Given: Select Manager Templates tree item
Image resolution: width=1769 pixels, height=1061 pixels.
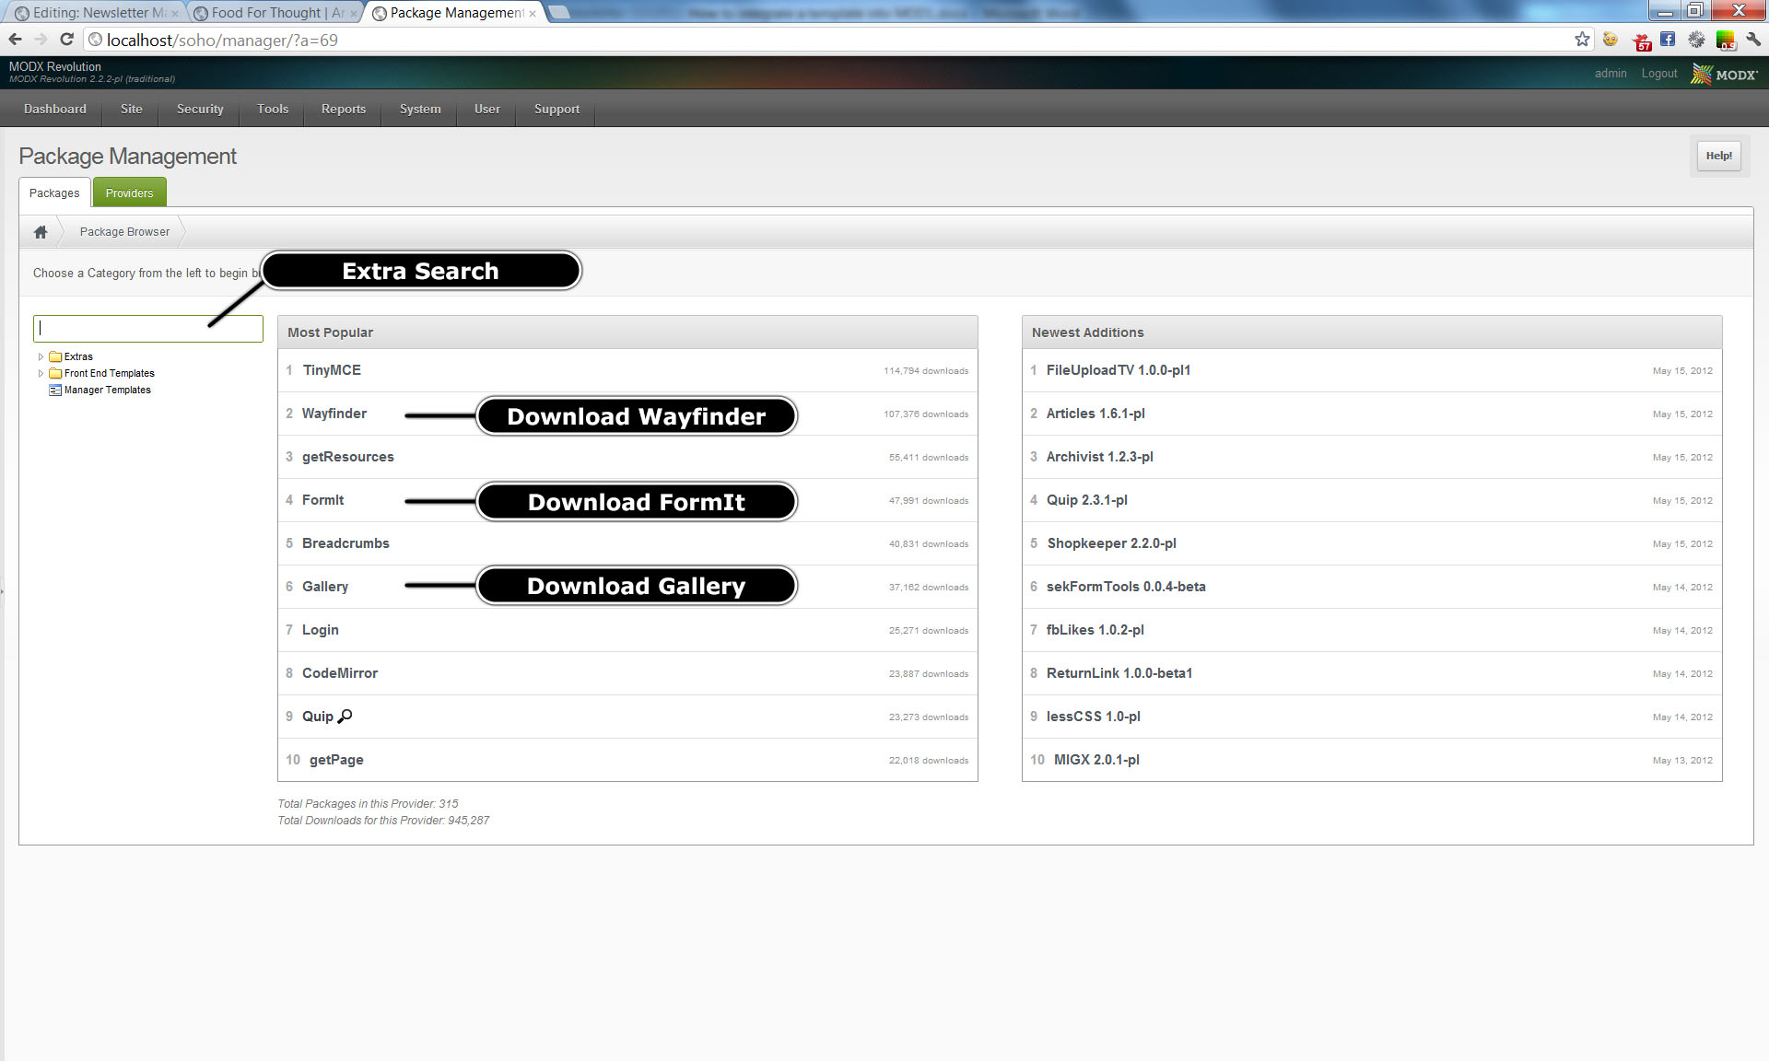Looking at the screenshot, I should 108,390.
